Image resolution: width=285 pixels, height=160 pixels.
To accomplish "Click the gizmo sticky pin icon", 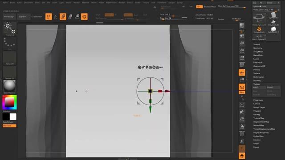I will coord(143,67).
